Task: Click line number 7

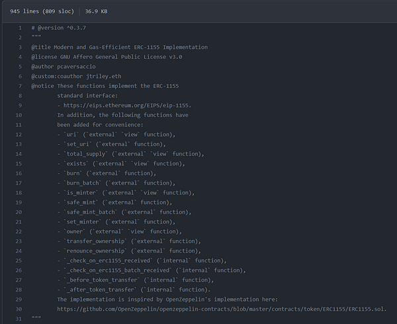Action: point(20,86)
